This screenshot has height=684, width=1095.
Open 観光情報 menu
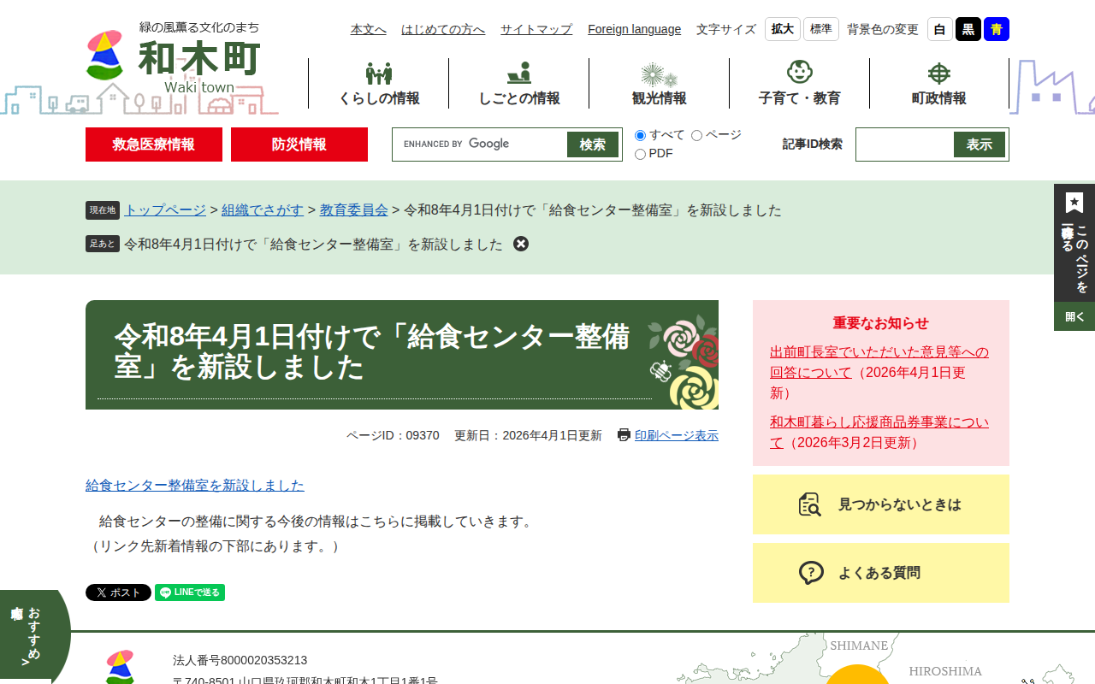point(660,84)
